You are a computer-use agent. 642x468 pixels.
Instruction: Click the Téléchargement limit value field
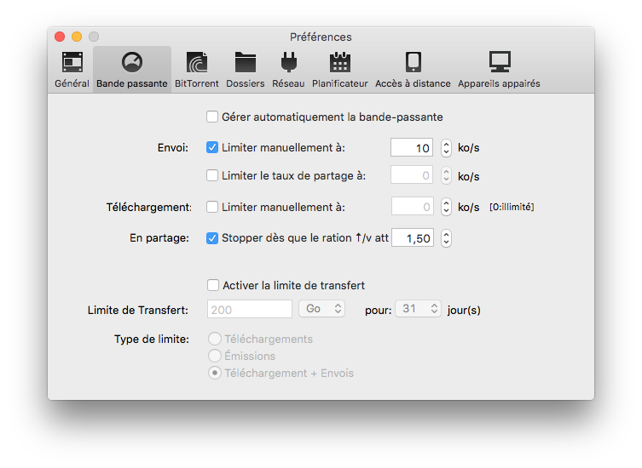coord(413,207)
